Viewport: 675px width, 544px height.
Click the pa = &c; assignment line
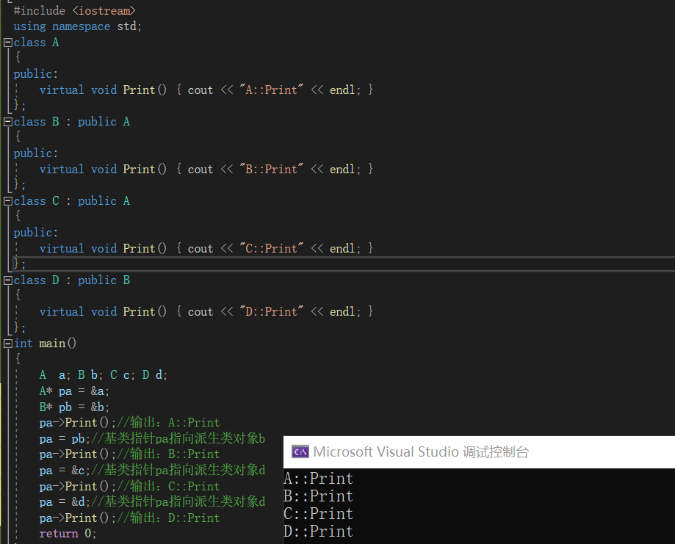65,471
